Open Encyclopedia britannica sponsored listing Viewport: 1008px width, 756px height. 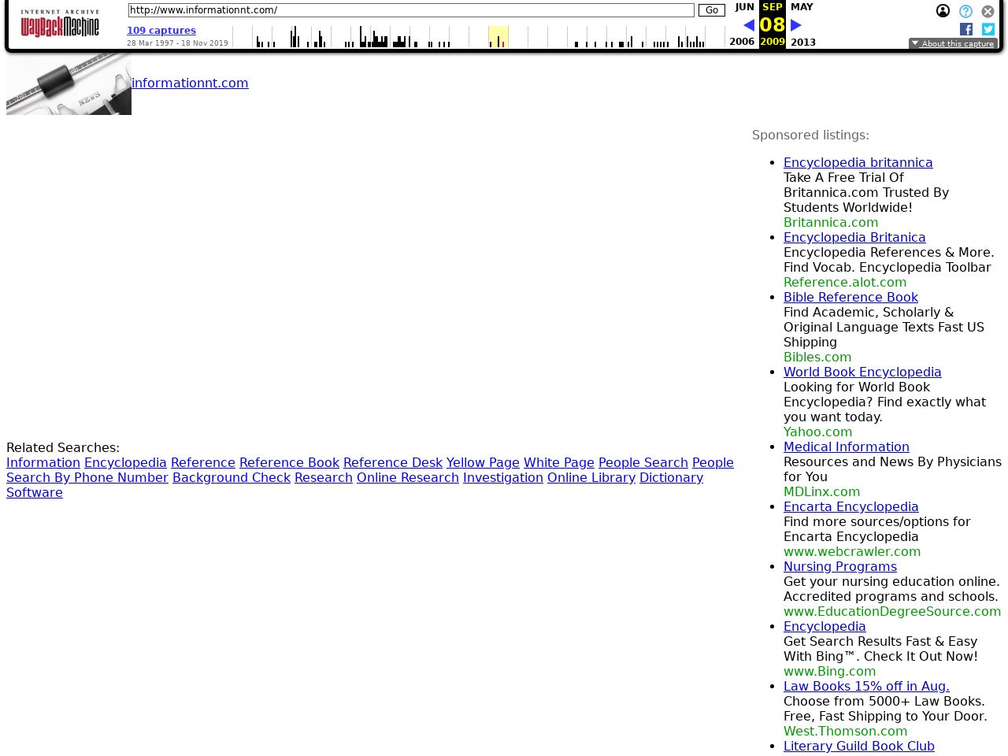coord(858,162)
